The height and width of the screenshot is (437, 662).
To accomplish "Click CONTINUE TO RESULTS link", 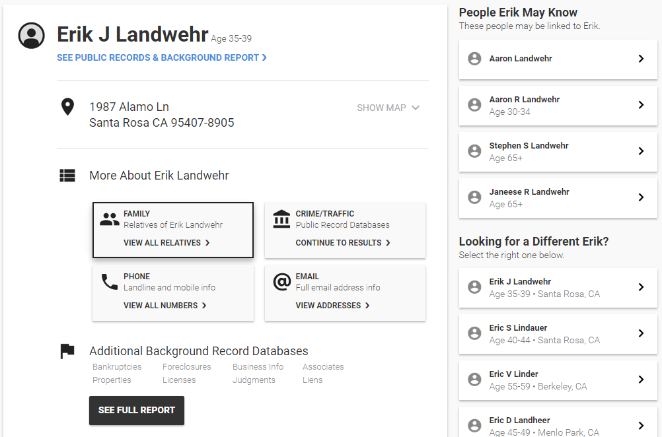I will click(343, 242).
